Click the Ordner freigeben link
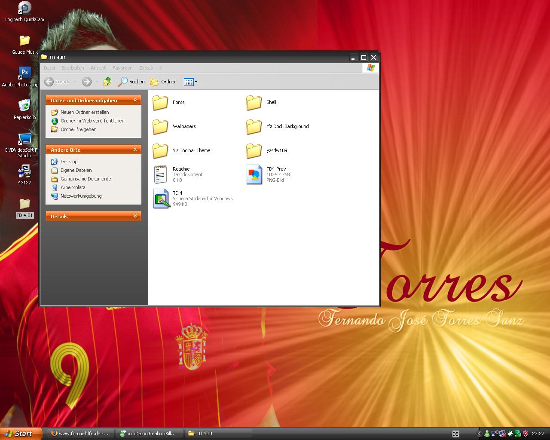 [x=78, y=129]
